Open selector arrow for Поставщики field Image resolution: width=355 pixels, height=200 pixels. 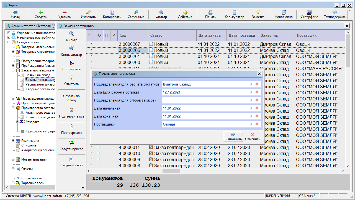tap(251, 124)
